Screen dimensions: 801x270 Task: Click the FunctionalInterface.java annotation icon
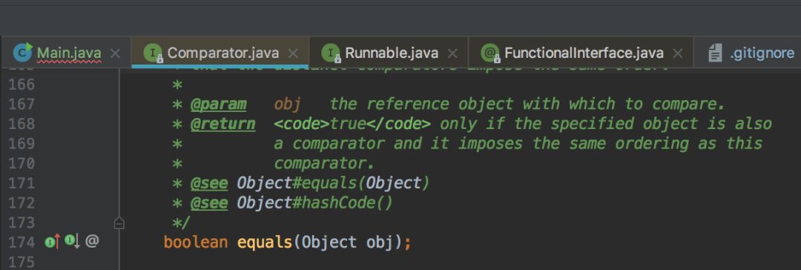490,53
